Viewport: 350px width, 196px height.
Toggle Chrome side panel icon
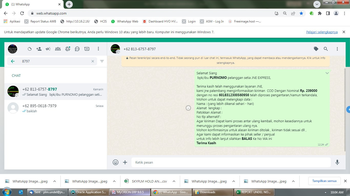pos(328,13)
